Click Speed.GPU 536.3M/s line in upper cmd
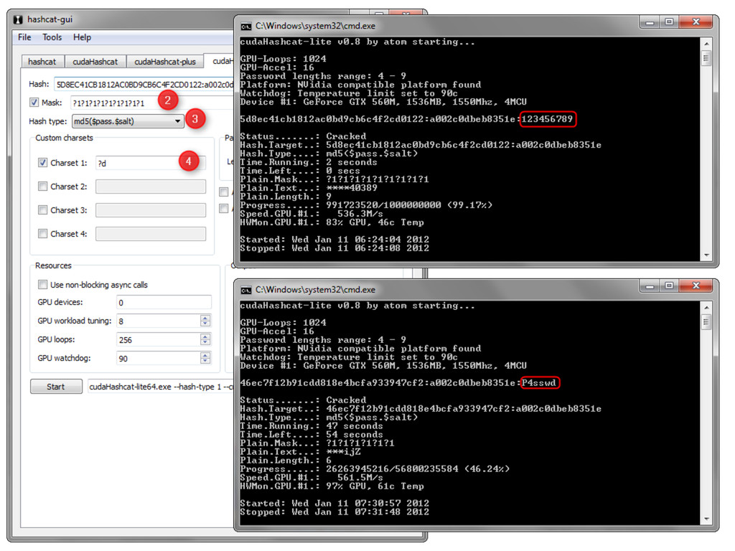The image size is (735, 551). tap(312, 214)
